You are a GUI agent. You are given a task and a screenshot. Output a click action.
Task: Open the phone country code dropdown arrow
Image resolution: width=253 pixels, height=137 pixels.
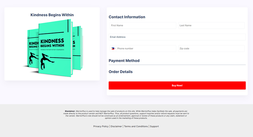(115, 49)
